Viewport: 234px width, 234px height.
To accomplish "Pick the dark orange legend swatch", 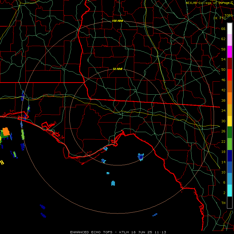I will [x=230, y=86].
